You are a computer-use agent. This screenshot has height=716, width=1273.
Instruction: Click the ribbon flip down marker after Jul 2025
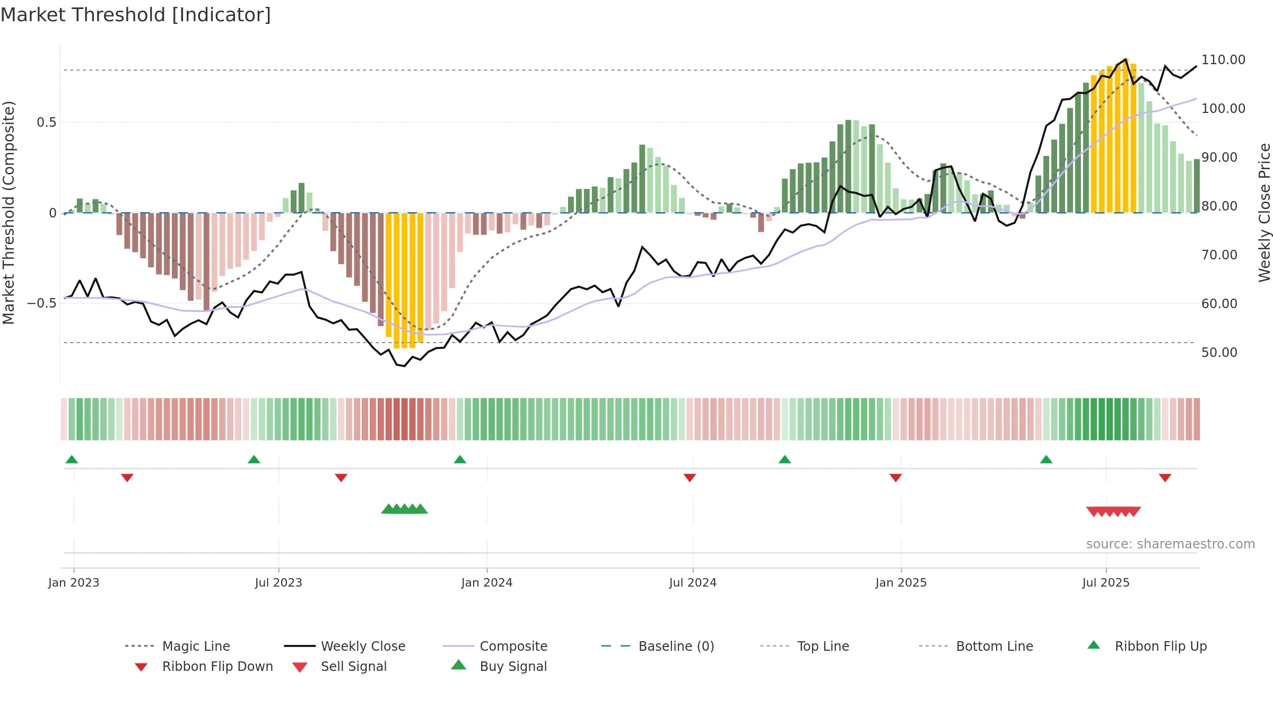click(x=1165, y=478)
